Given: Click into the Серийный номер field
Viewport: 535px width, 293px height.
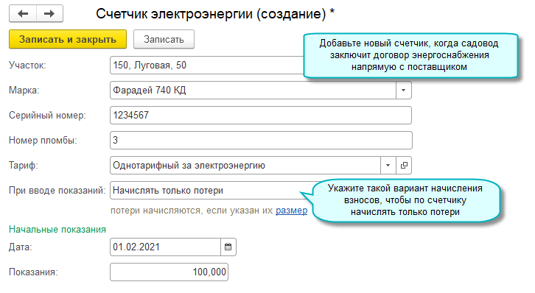Looking at the screenshot, I should click(x=261, y=115).
